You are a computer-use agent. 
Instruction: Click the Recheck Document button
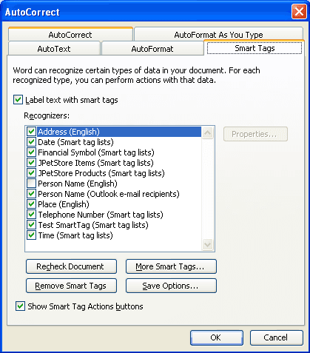(71, 266)
